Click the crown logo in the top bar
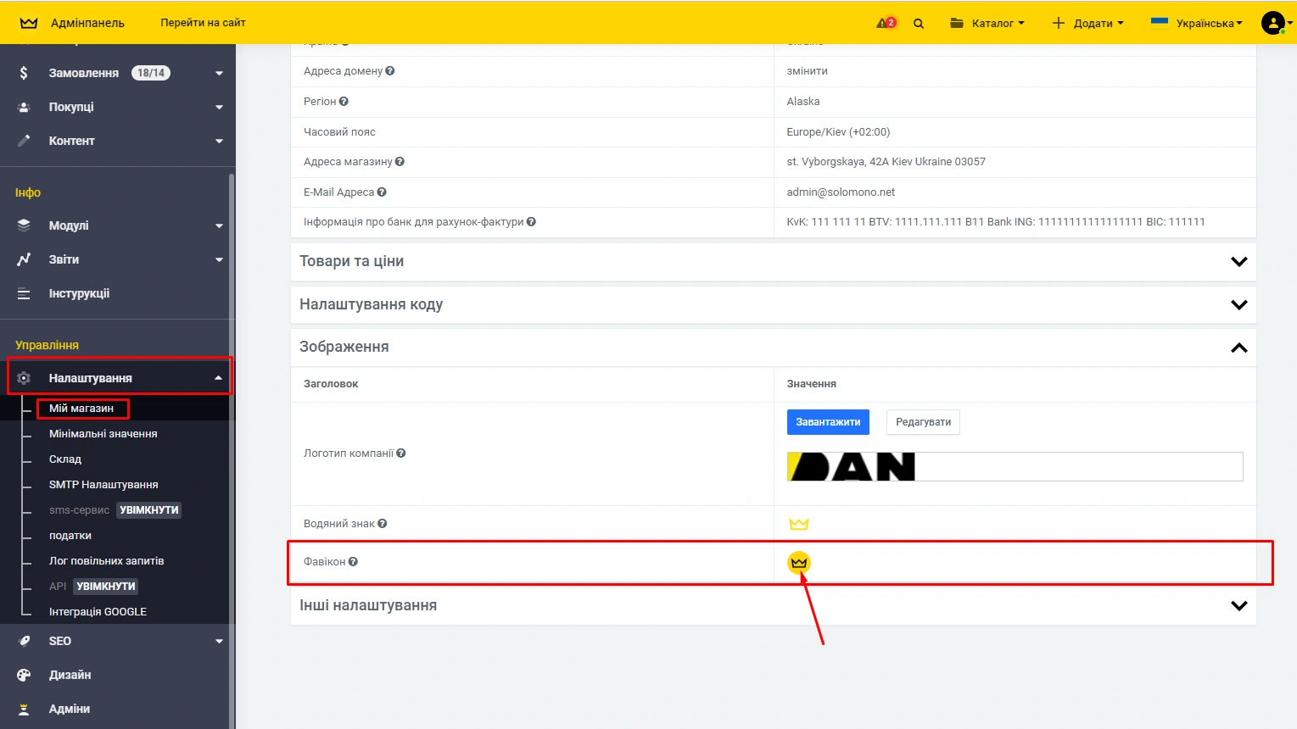 click(x=29, y=23)
